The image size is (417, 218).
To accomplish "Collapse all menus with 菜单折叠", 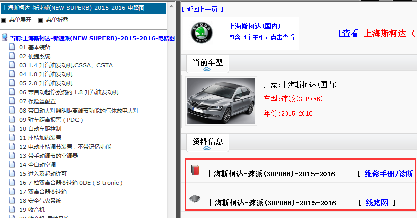I will pyautogui.click(x=57, y=20).
